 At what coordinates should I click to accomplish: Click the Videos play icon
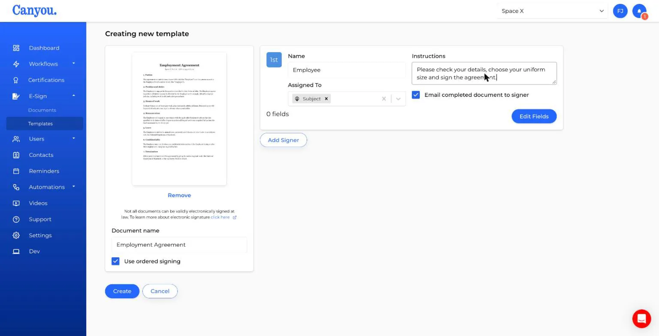coord(16,203)
